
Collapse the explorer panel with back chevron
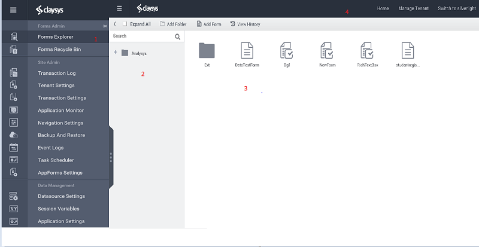pyautogui.click(x=114, y=24)
